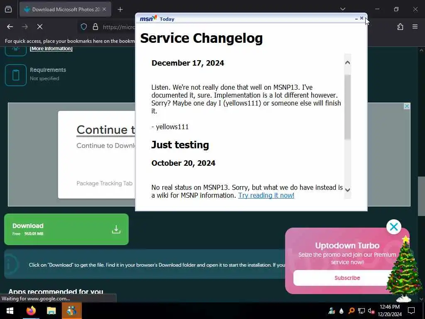425x319 pixels.
Task: Click the '- yellows111' signature text
Action: click(x=170, y=127)
